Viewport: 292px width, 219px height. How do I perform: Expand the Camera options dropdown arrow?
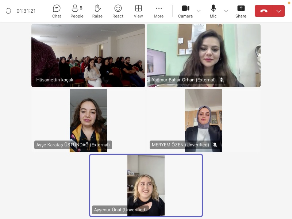click(x=199, y=11)
